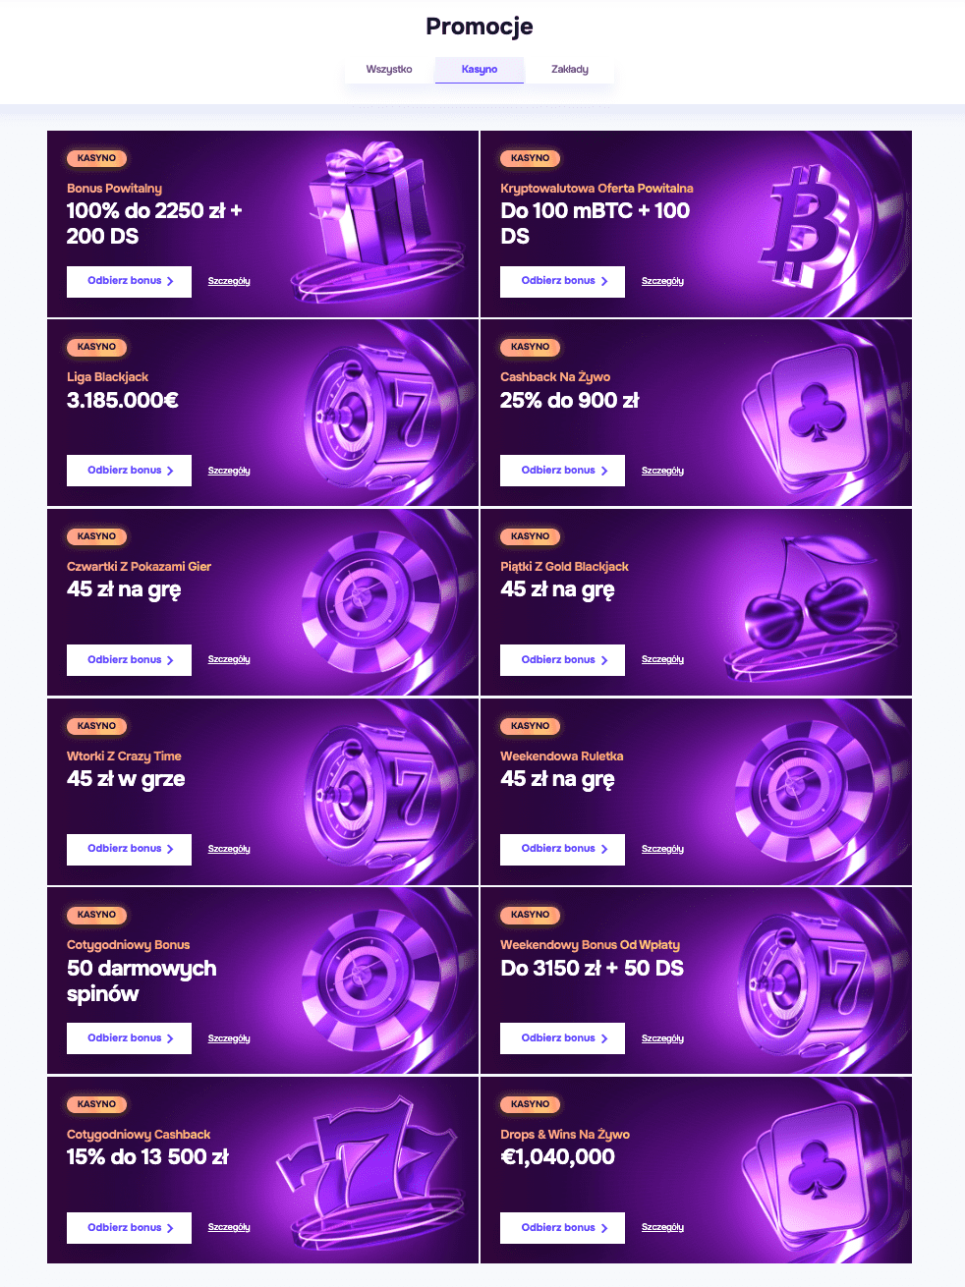Claim the Bonus Powitalny with Odbierz bonus
965x1287 pixels.
tap(129, 281)
